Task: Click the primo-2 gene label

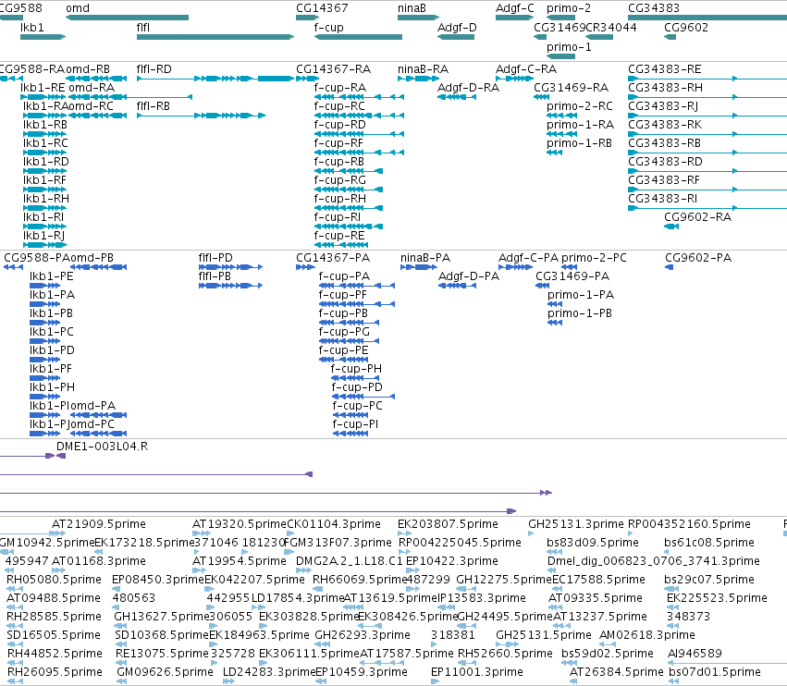Action: (x=569, y=8)
